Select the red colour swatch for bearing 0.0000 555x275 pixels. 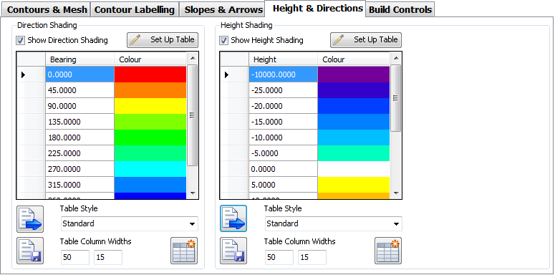[x=150, y=74]
